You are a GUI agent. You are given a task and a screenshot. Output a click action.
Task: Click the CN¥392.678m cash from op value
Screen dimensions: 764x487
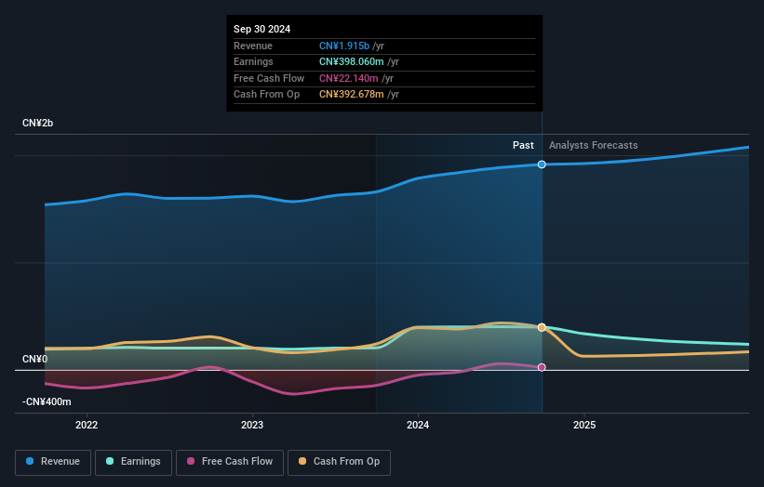[352, 95]
